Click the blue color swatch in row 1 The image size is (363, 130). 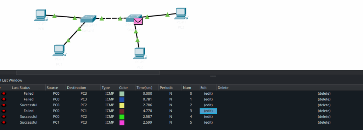click(122, 100)
